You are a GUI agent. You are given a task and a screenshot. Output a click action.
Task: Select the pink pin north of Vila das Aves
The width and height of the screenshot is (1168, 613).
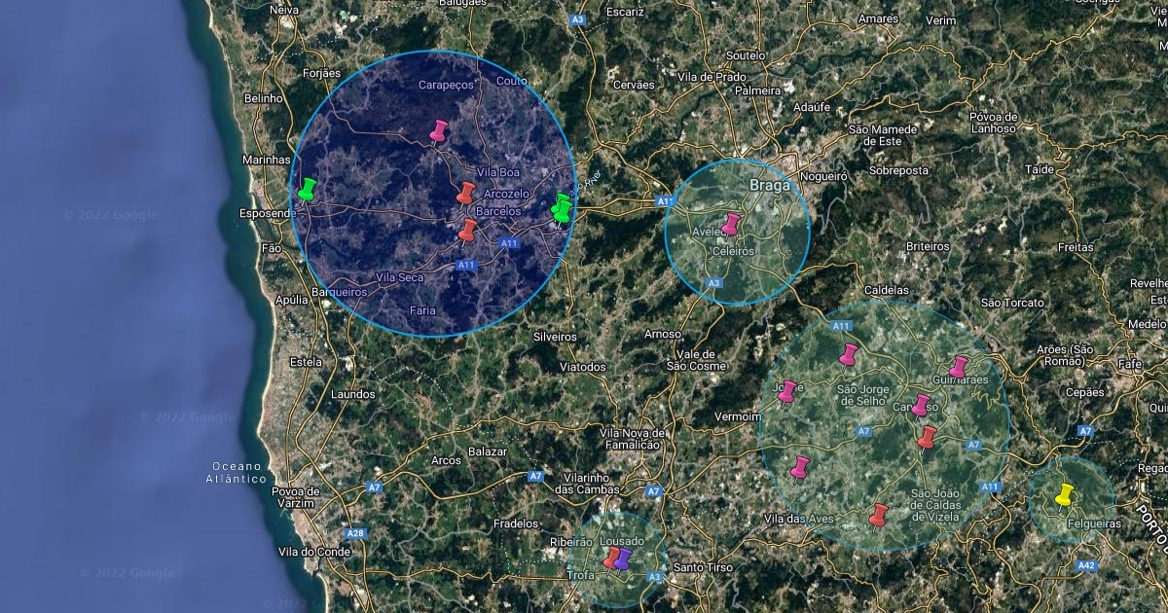coord(800,468)
